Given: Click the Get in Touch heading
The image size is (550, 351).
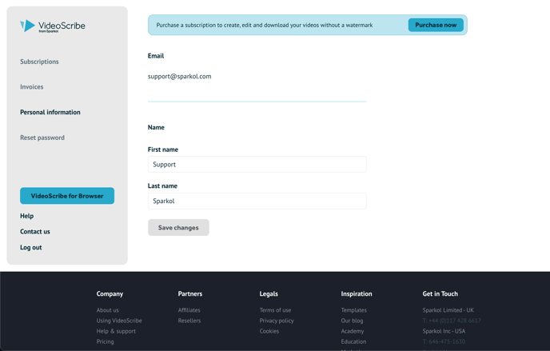Looking at the screenshot, I should (x=440, y=294).
